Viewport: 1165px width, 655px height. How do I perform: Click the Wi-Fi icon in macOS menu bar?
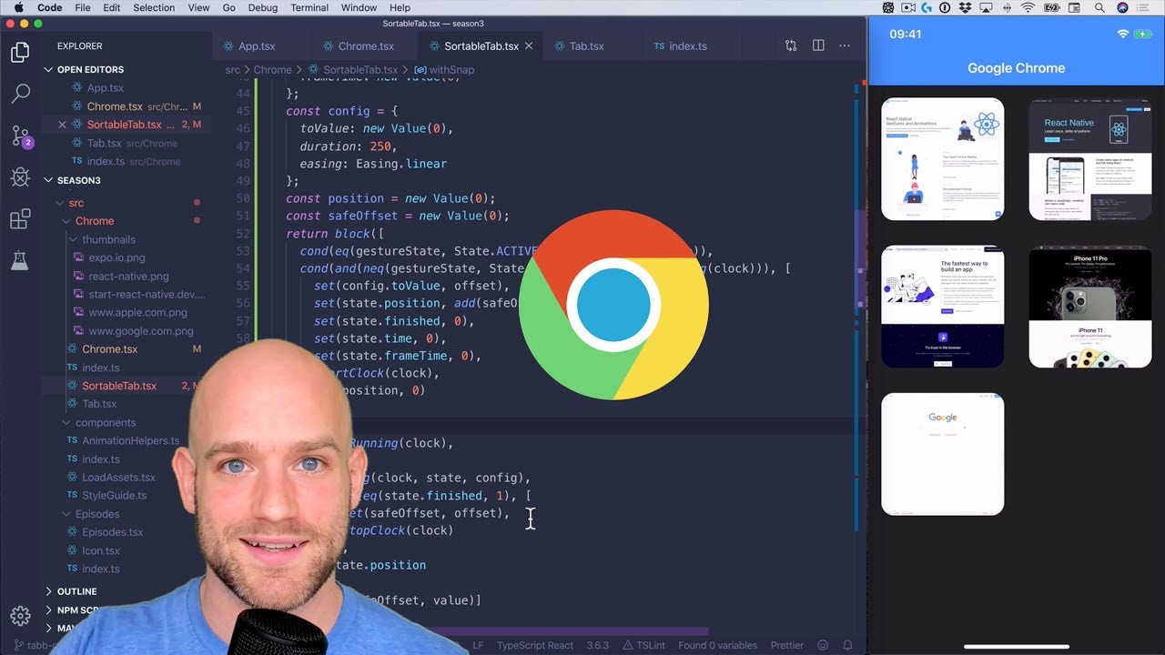coord(1028,7)
